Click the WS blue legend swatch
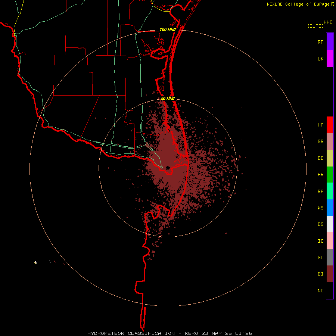This screenshot has width=336, height=336. click(330, 208)
